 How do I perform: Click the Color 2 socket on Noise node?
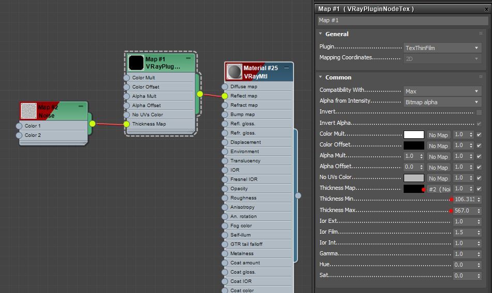(x=19, y=135)
